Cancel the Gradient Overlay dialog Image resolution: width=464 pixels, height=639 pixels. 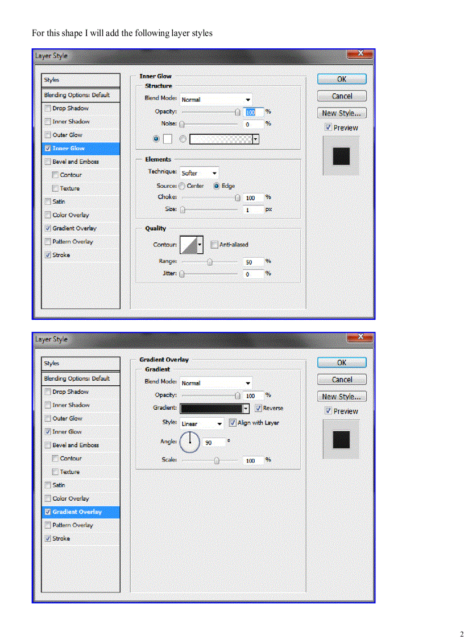341,379
